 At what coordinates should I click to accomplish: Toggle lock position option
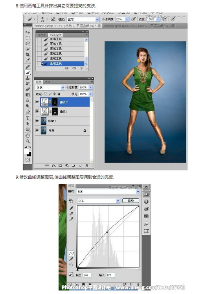coord(55,94)
